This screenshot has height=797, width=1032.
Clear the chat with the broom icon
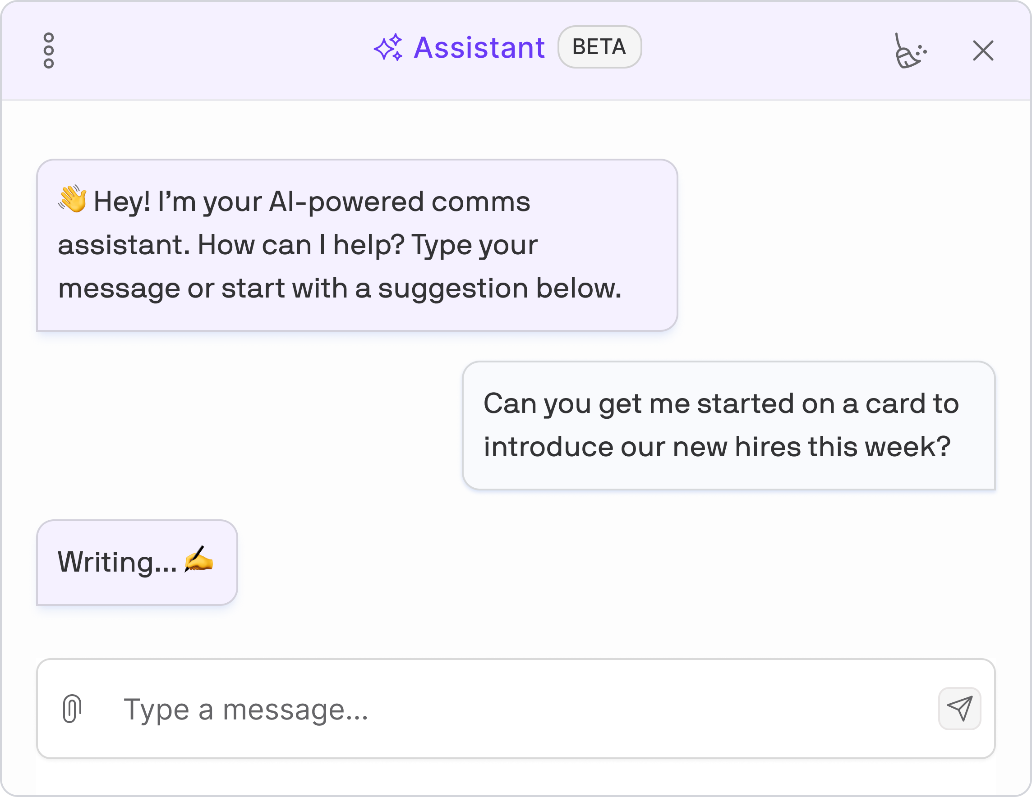911,50
